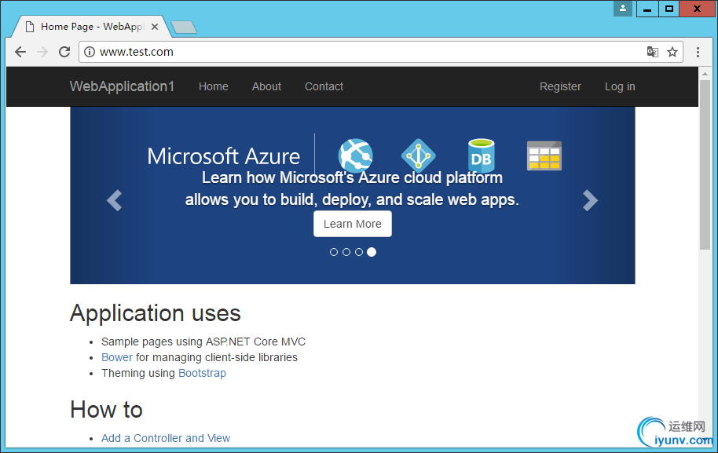
Task: Click the Microsoft Azure logo text
Action: click(x=223, y=156)
